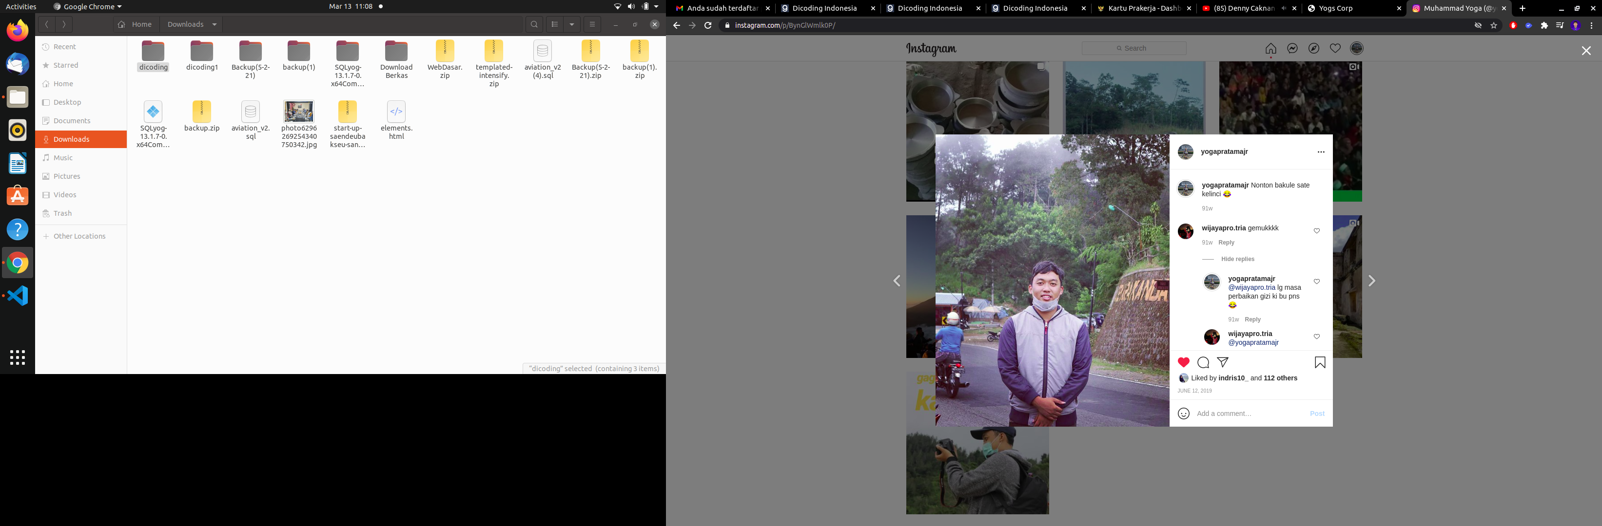Open the Instagram home icon
Viewport: 1602px width, 526px height.
coord(1270,48)
